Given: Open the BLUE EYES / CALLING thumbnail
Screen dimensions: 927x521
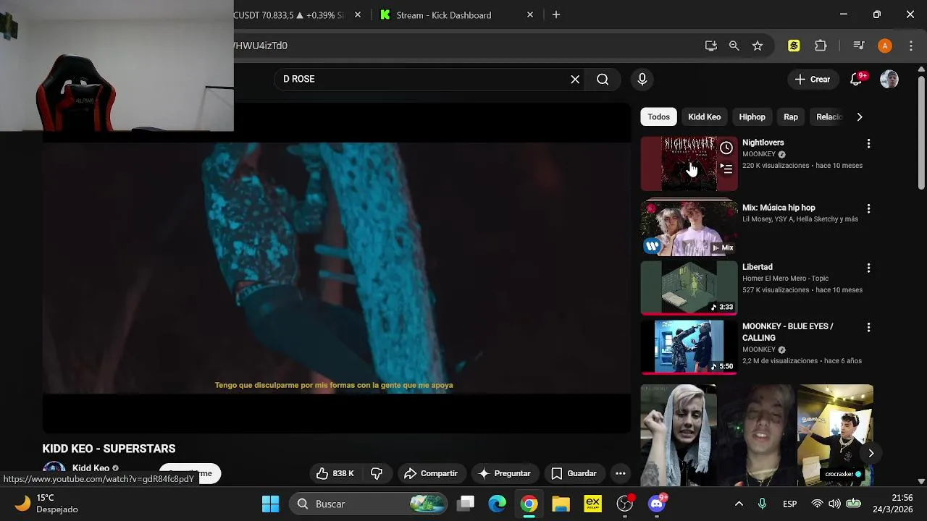Looking at the screenshot, I should (x=689, y=347).
